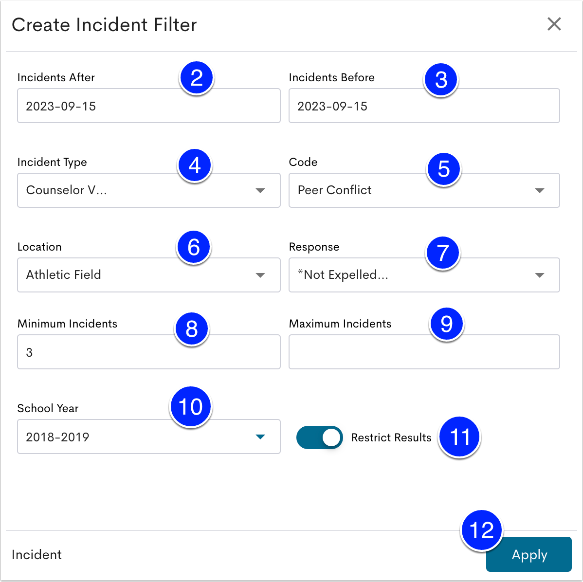Image resolution: width=583 pixels, height=582 pixels.
Task: Open the School Year dropdown
Action: 149,436
